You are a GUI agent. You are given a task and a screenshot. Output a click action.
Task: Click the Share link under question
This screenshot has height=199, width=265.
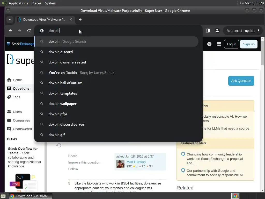[73, 156]
